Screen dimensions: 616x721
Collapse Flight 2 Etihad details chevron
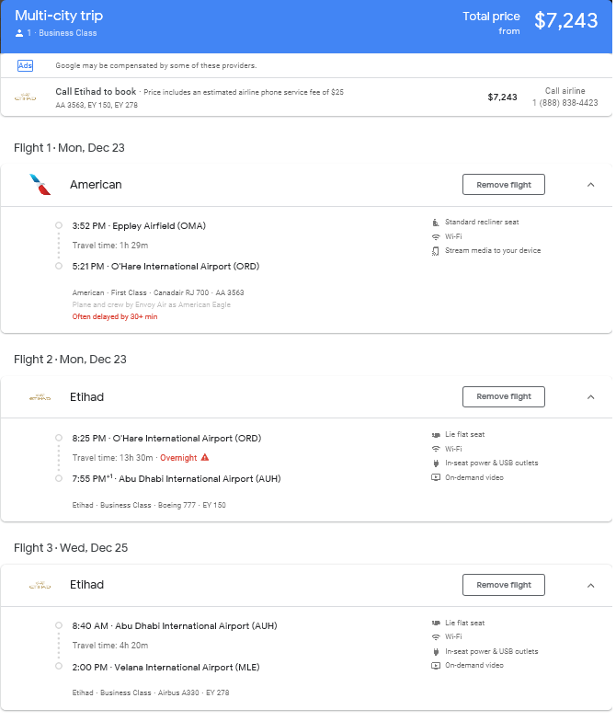point(591,397)
